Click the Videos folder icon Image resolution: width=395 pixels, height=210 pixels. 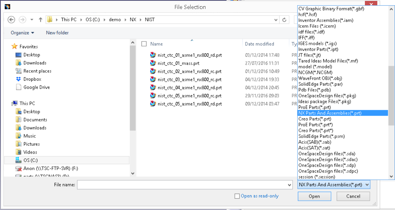[x=19, y=152]
